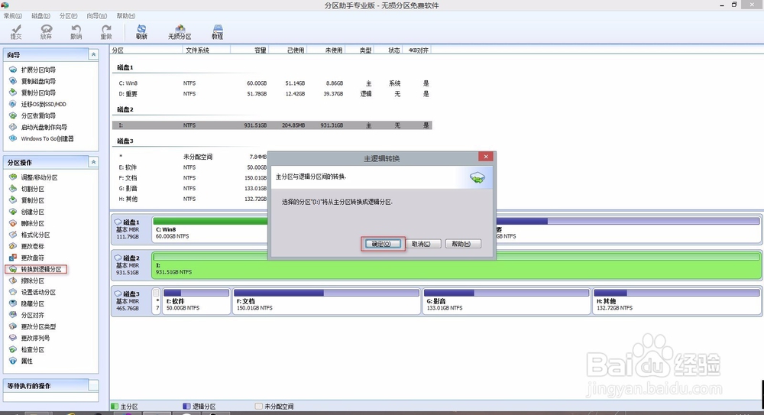Screen dimensions: 764x415
Task: Click the 放弃 (Discard) toolbar icon
Action: tap(47, 32)
